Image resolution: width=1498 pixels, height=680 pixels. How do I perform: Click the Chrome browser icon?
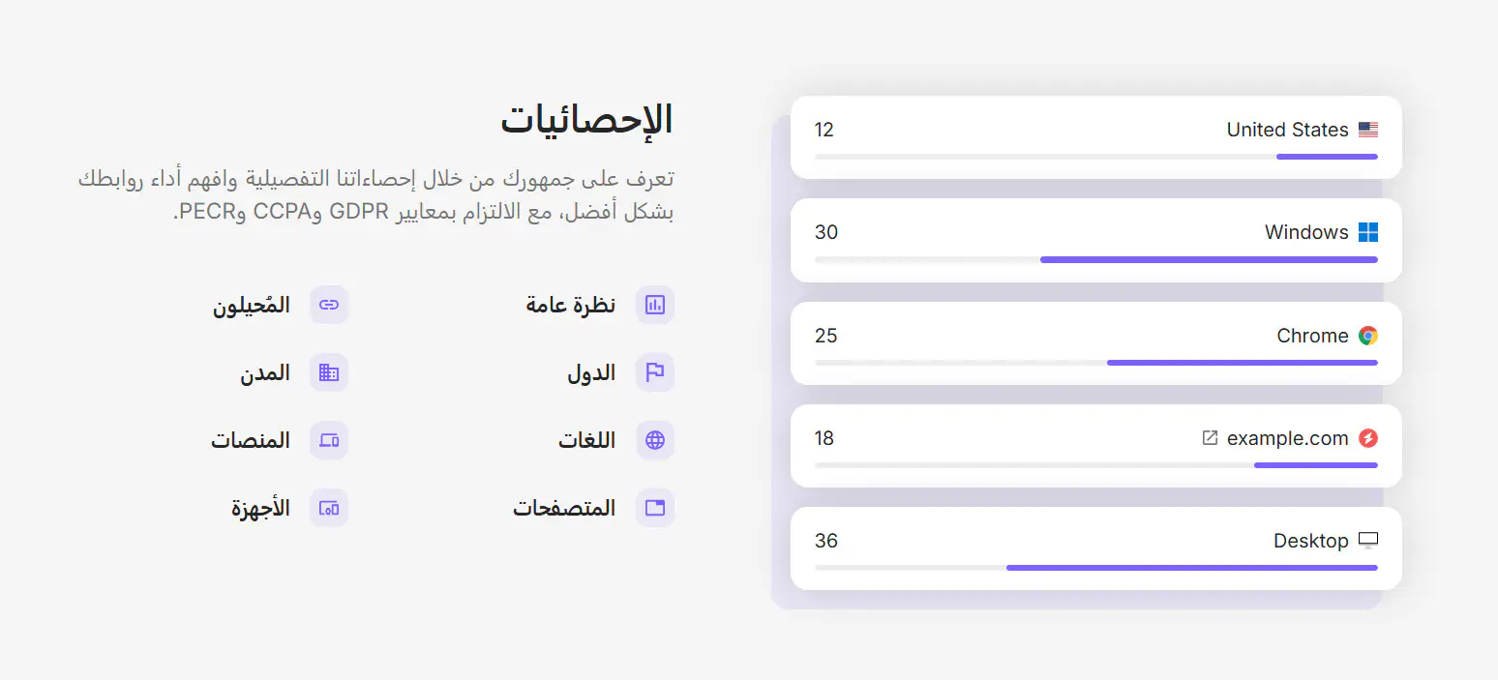pos(1367,336)
